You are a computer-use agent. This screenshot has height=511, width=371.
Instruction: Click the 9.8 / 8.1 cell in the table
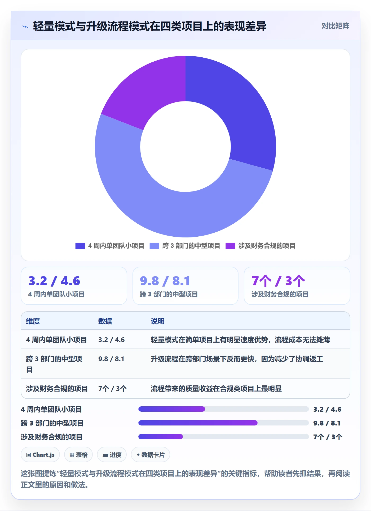pos(111,359)
